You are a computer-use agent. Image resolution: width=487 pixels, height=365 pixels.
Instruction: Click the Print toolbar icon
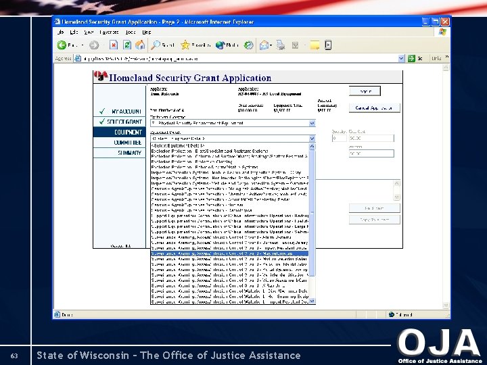coord(281,45)
